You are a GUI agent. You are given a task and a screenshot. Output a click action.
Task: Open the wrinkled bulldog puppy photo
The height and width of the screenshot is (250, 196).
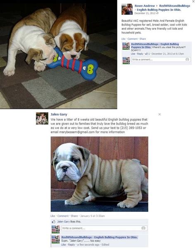pyautogui.click(x=99, y=174)
